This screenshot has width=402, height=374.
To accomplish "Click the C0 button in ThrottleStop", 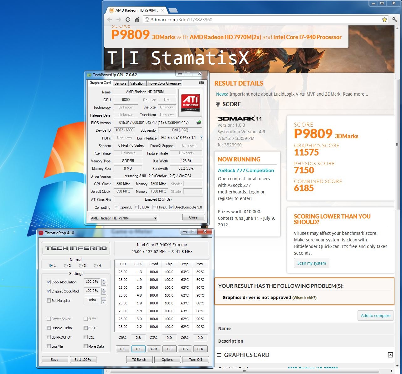I will pos(169,349).
